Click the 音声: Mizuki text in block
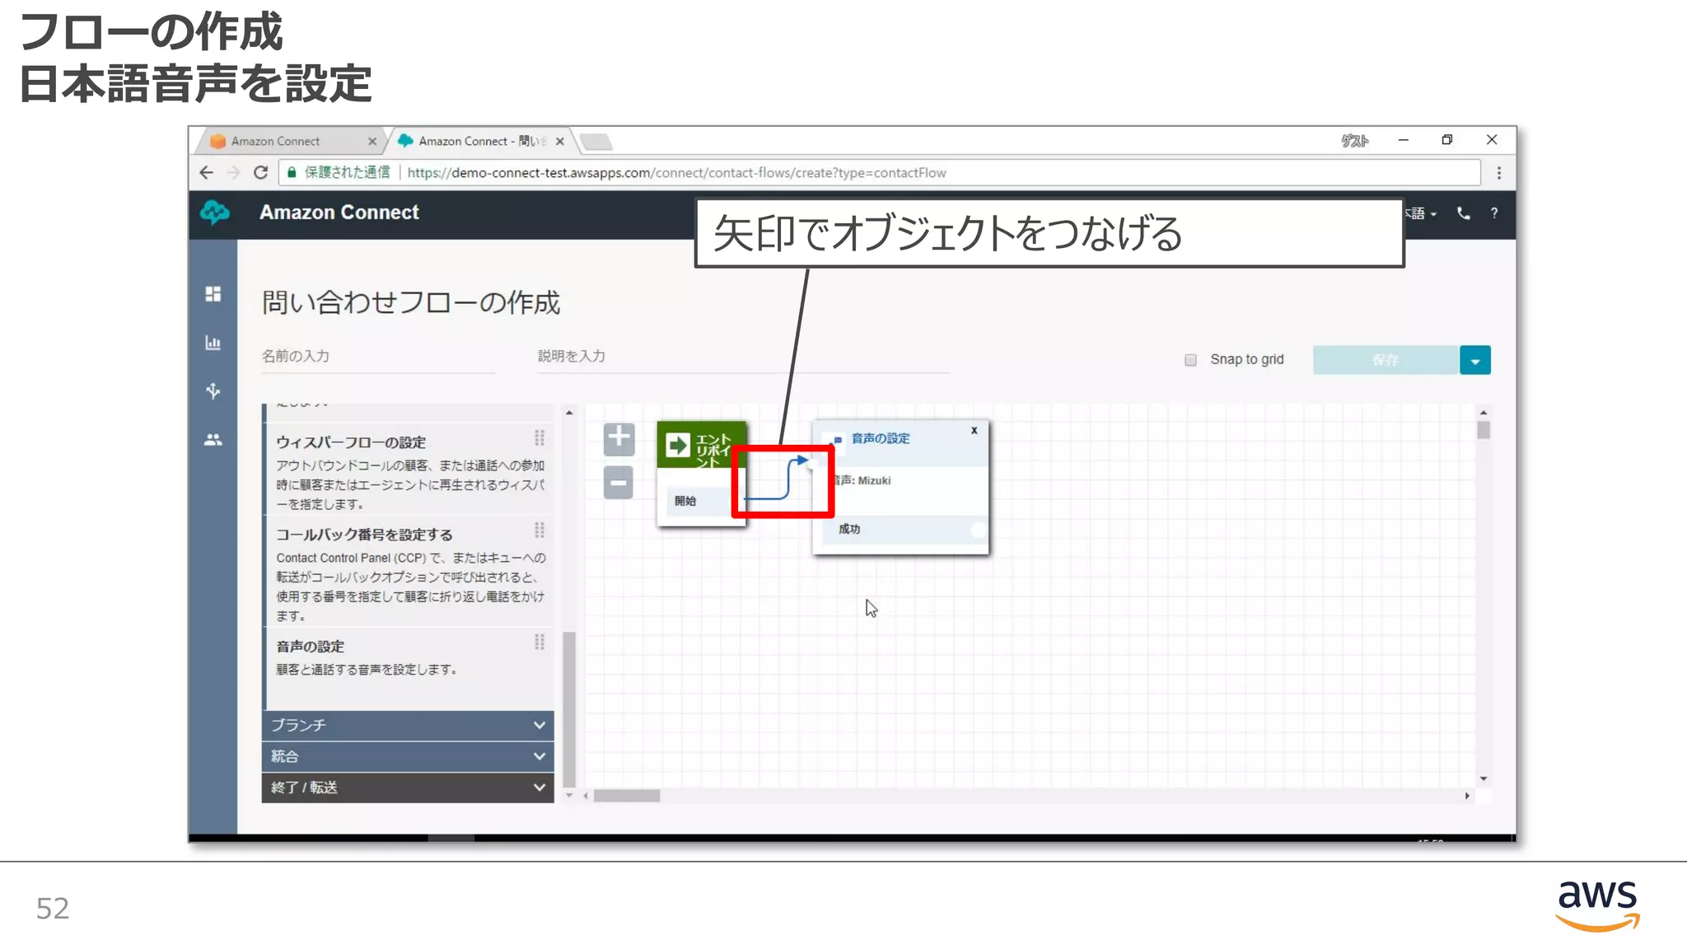Screen dimensions: 1687x949 [x=862, y=481]
